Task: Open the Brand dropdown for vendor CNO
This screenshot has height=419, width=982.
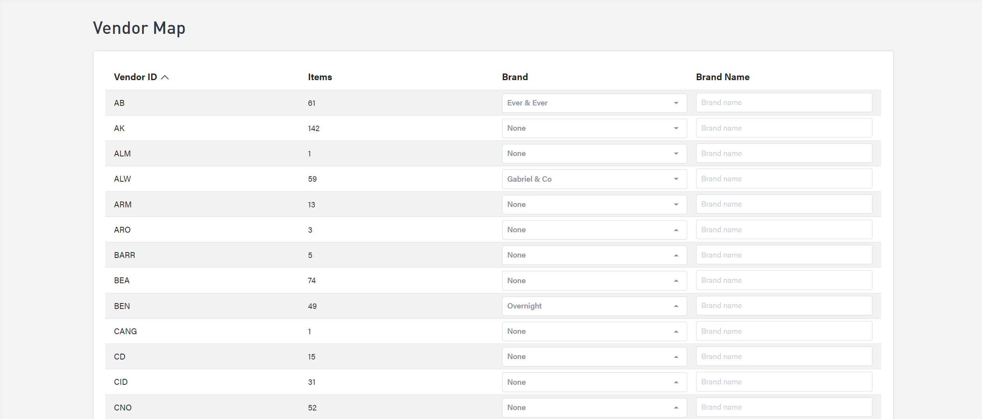Action: [594, 407]
